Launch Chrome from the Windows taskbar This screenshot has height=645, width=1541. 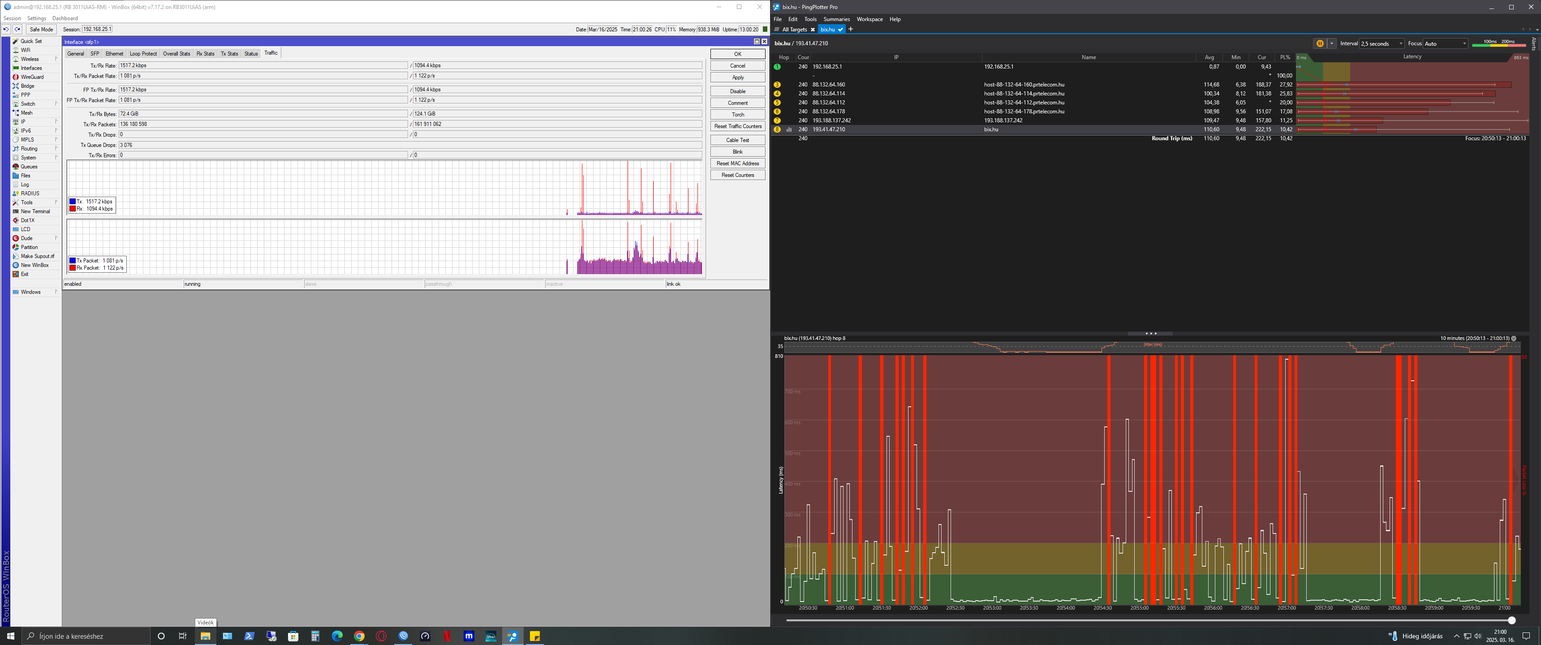coord(359,636)
